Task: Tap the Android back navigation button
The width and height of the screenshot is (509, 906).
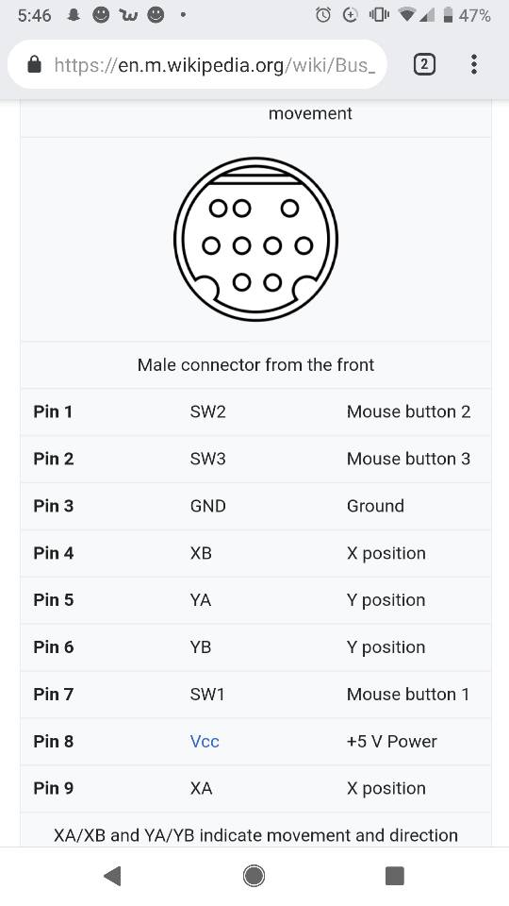Action: tap(112, 876)
